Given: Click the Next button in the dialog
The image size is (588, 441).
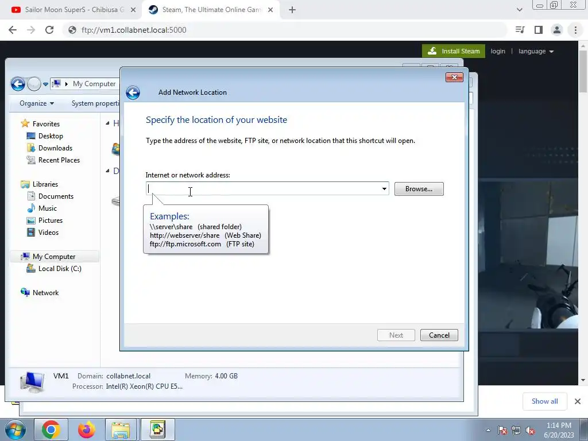Looking at the screenshot, I should click(x=396, y=335).
